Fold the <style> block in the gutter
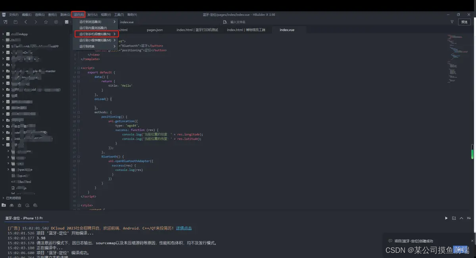 (x=79, y=205)
